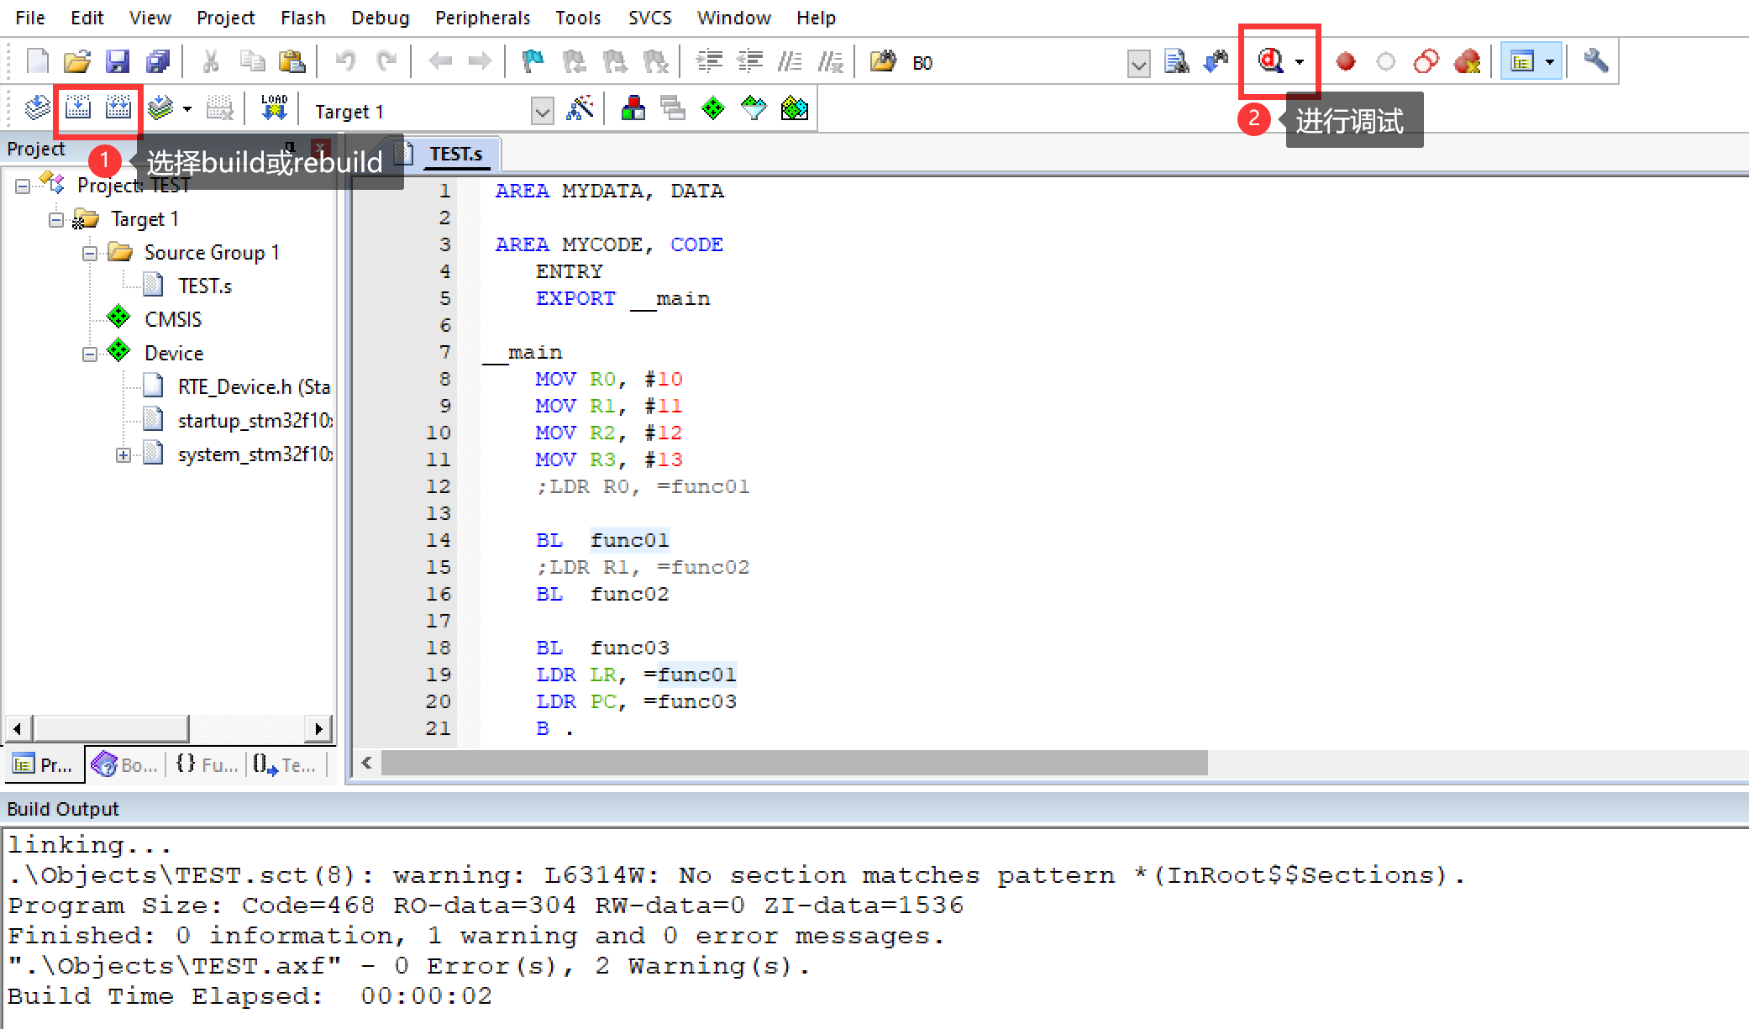Open the Flash menu
The height and width of the screenshot is (1029, 1749).
pyautogui.click(x=302, y=18)
